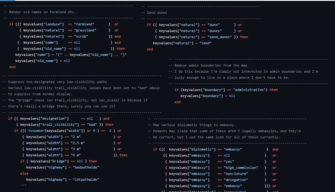Click the comment "Map various diplomatic things to embassy."
335x192 pixels.
click(x=192, y=125)
